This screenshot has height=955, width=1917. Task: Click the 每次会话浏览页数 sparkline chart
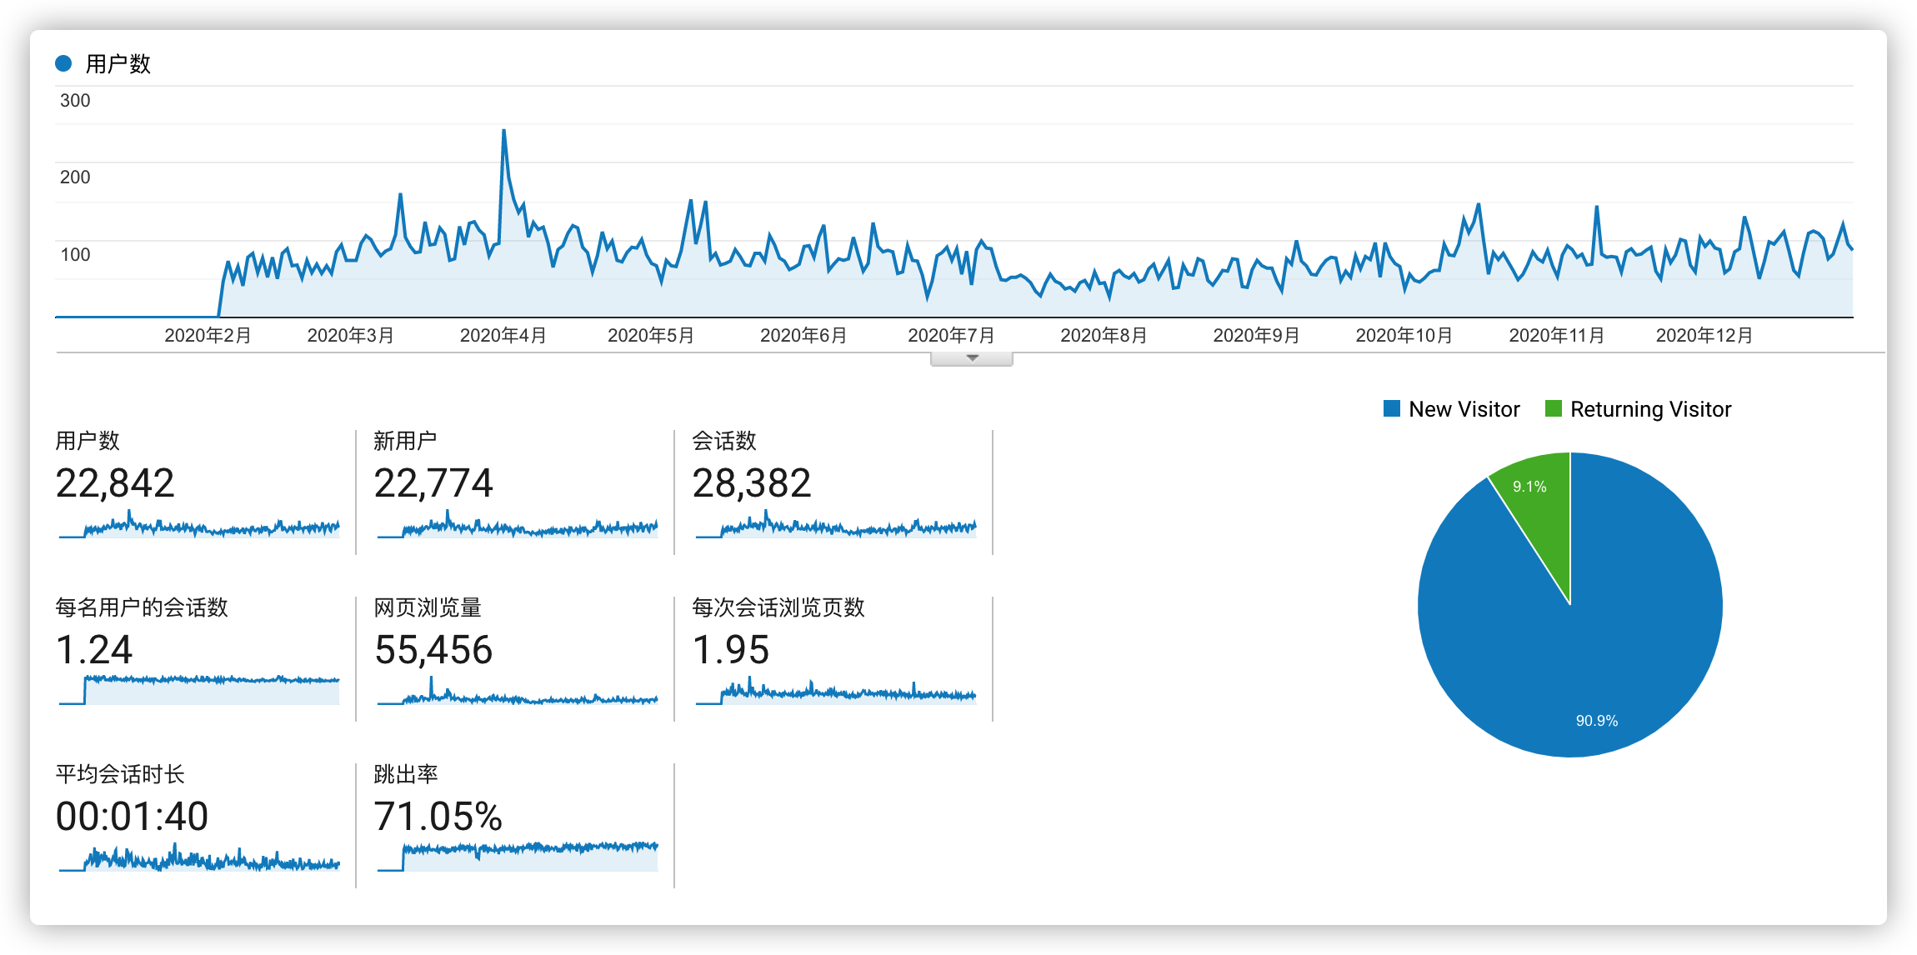pyautogui.click(x=836, y=692)
